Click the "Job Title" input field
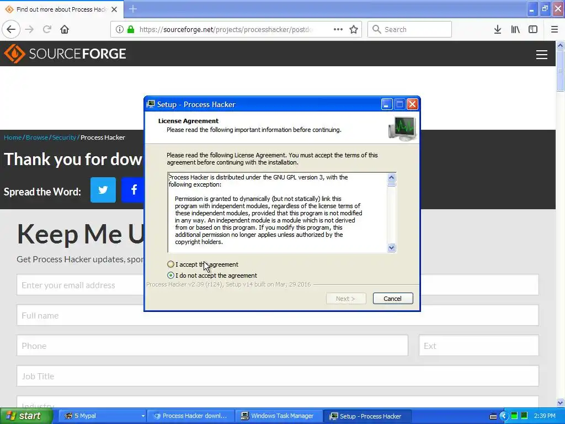 pyautogui.click(x=278, y=375)
